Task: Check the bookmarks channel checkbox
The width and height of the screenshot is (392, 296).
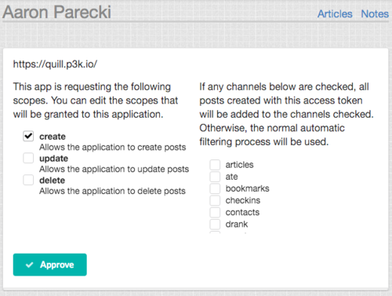Action: click(215, 188)
